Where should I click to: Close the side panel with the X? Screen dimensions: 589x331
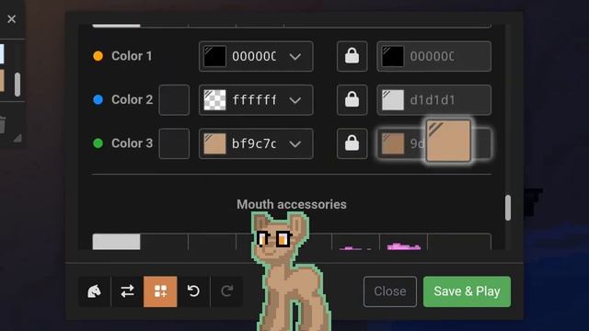(12, 18)
